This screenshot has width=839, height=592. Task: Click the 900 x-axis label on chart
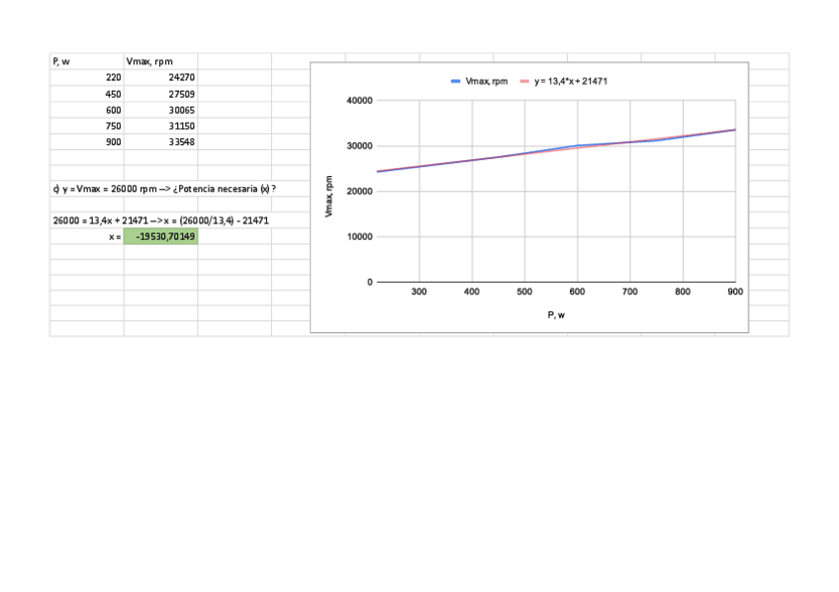(735, 292)
